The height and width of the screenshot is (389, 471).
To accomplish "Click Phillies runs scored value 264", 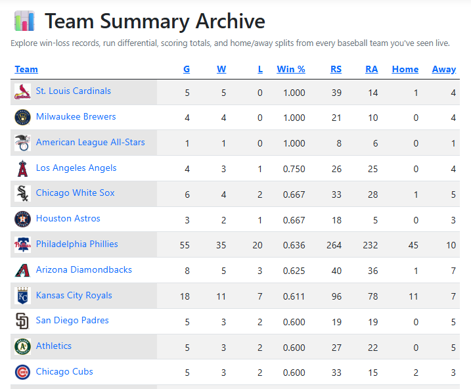I will coord(334,245).
